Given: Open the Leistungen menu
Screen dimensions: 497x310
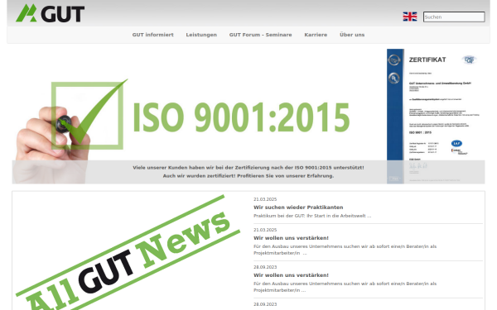Looking at the screenshot, I should tap(201, 35).
